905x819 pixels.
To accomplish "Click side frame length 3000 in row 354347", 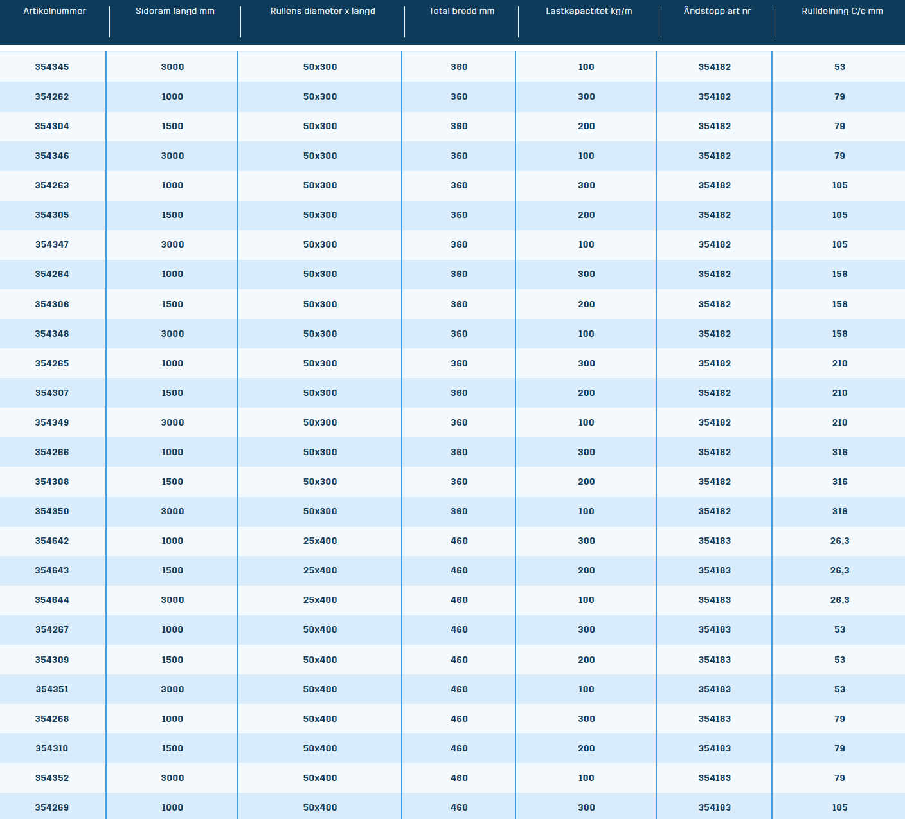I will click(172, 244).
